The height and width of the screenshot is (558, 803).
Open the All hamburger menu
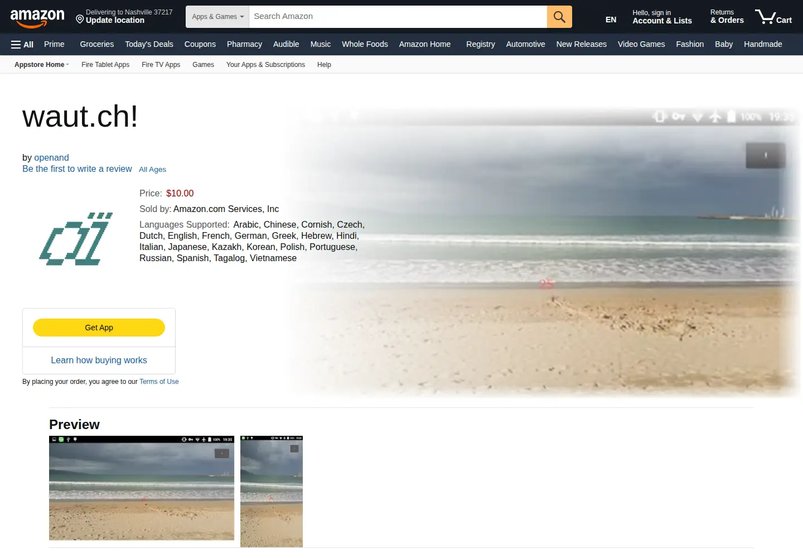(x=22, y=44)
